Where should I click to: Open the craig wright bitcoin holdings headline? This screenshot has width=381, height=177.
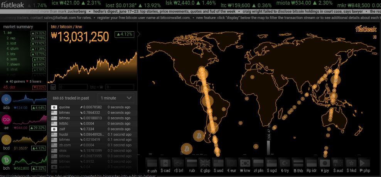tap(303, 12)
